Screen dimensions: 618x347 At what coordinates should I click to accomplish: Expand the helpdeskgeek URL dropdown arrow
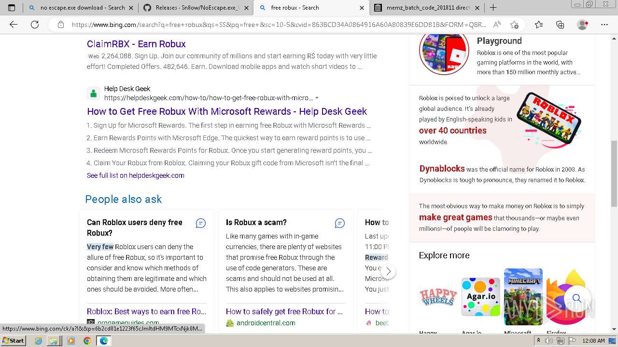(x=317, y=98)
